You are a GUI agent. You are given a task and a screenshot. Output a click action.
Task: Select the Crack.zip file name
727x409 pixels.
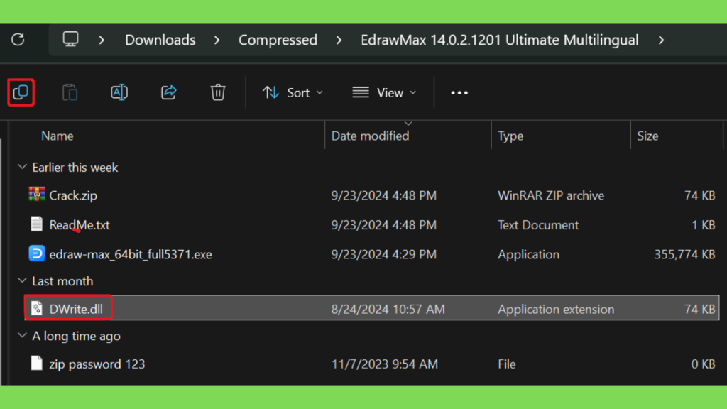pos(73,195)
